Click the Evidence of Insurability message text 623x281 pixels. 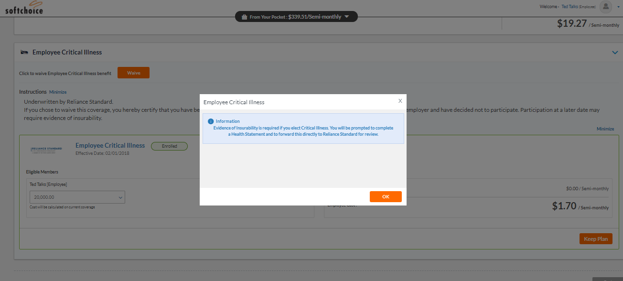303,131
